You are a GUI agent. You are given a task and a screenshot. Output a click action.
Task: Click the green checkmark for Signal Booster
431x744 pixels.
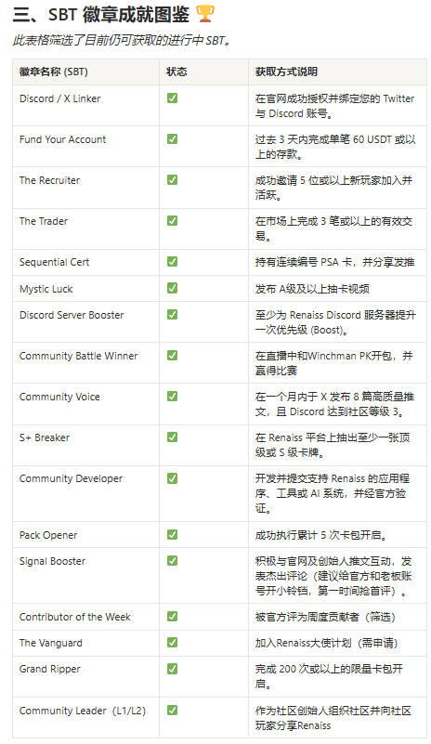pyautogui.click(x=172, y=561)
